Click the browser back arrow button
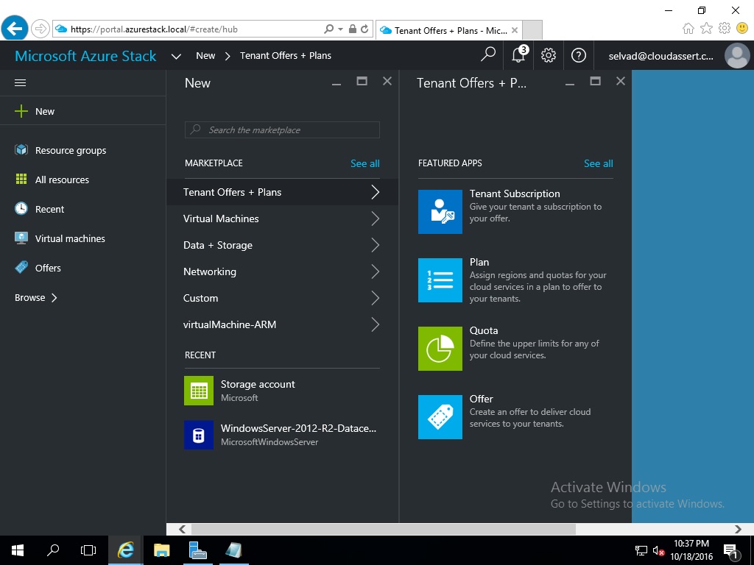 click(15, 29)
